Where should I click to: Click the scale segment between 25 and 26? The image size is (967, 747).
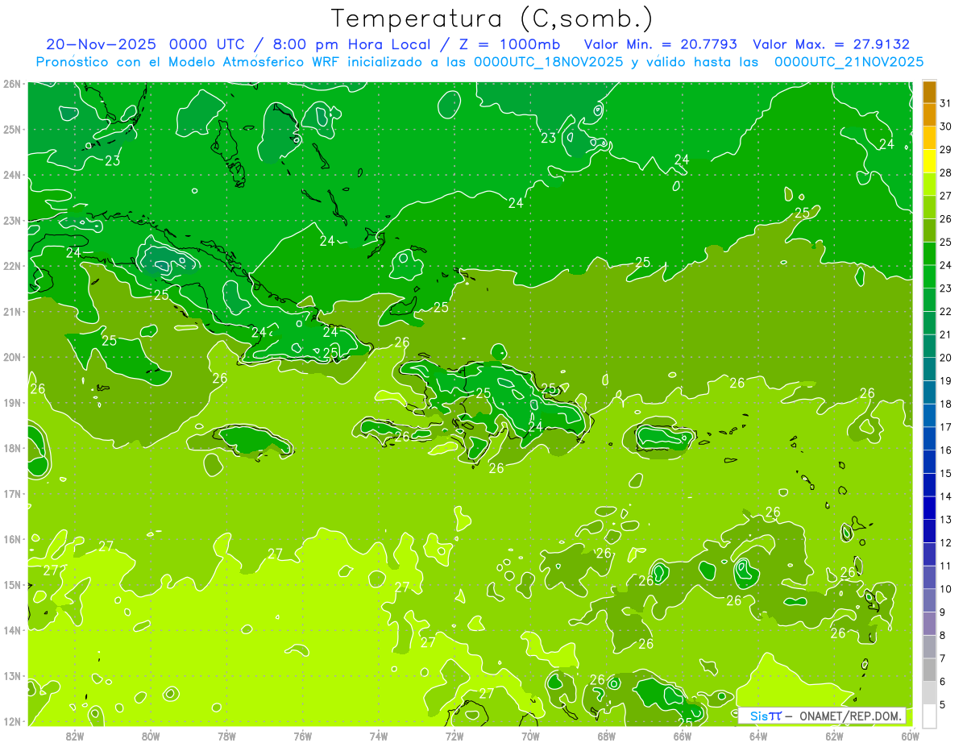pyautogui.click(x=929, y=230)
